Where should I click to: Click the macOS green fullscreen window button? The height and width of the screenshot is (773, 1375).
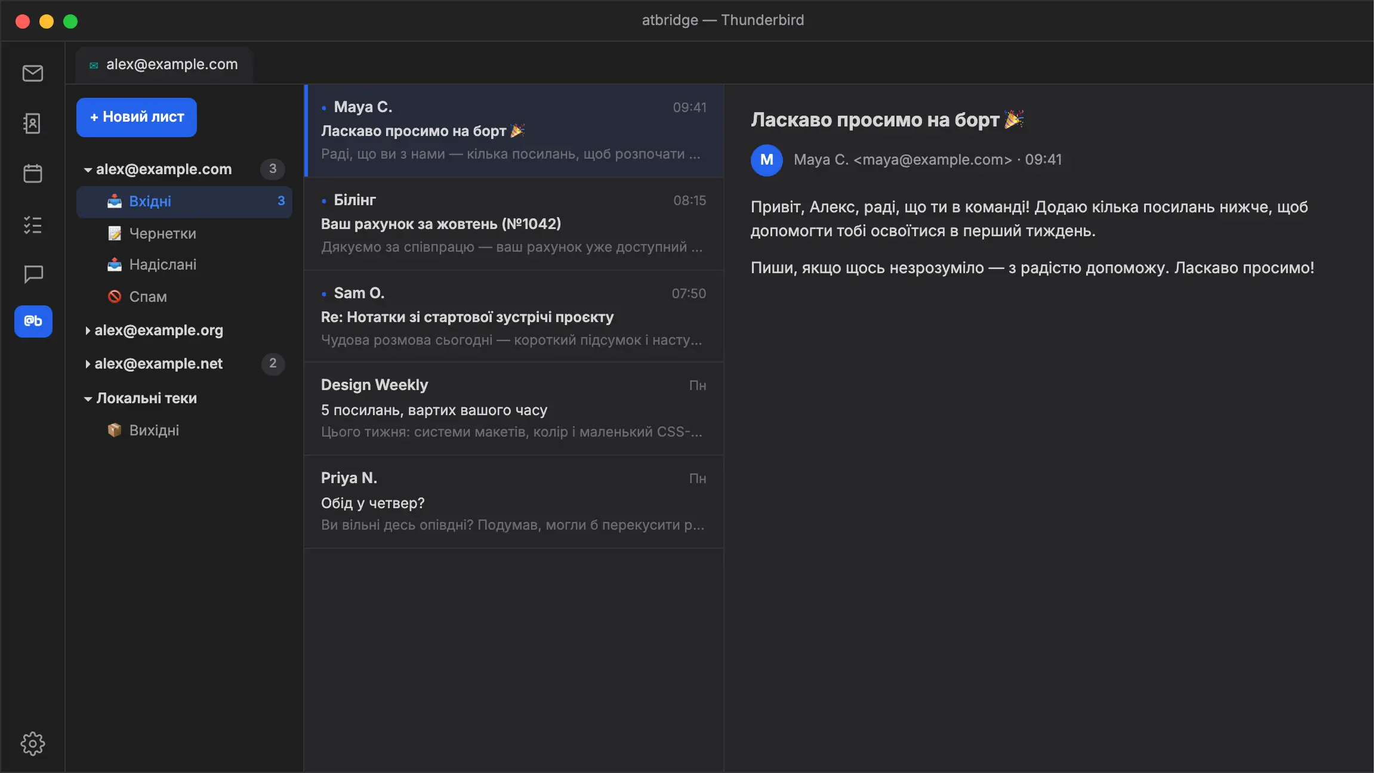click(70, 21)
